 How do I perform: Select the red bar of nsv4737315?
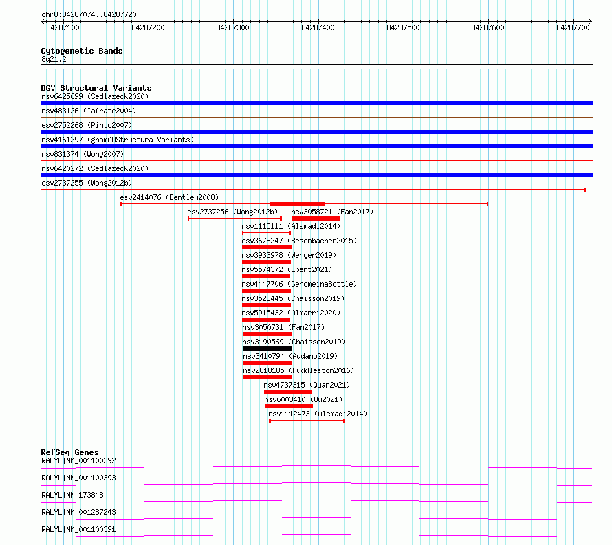[288, 392]
